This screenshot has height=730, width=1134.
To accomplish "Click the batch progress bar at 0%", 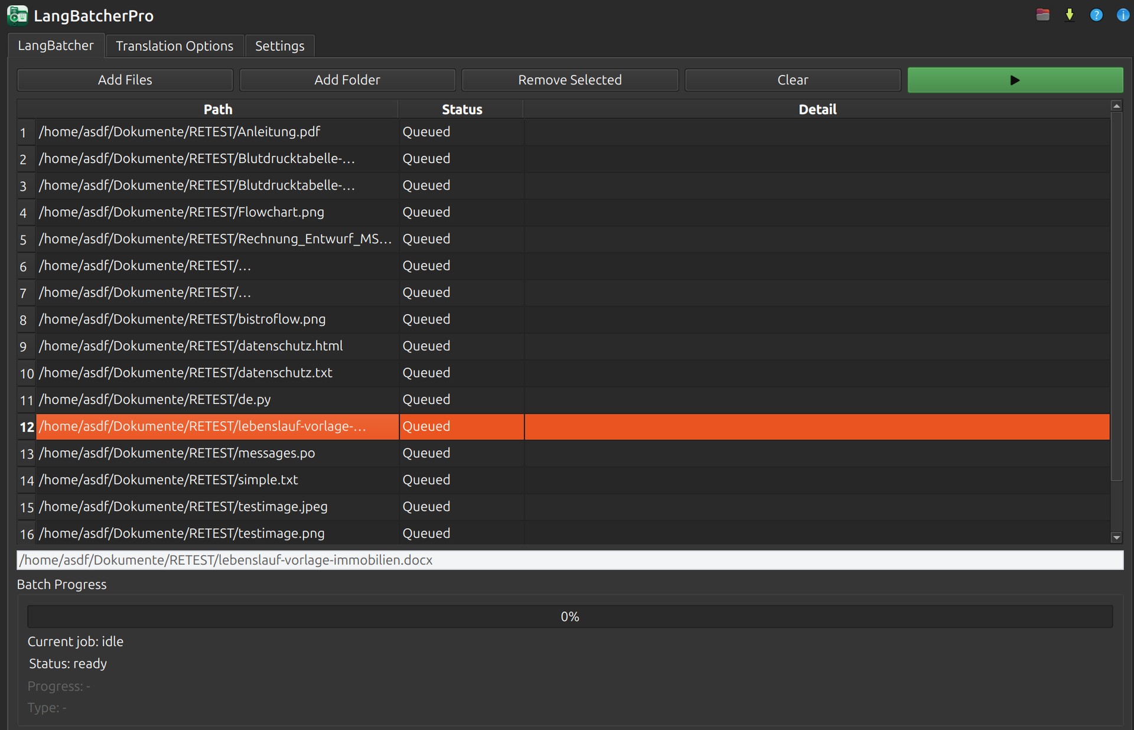I will [x=569, y=617].
